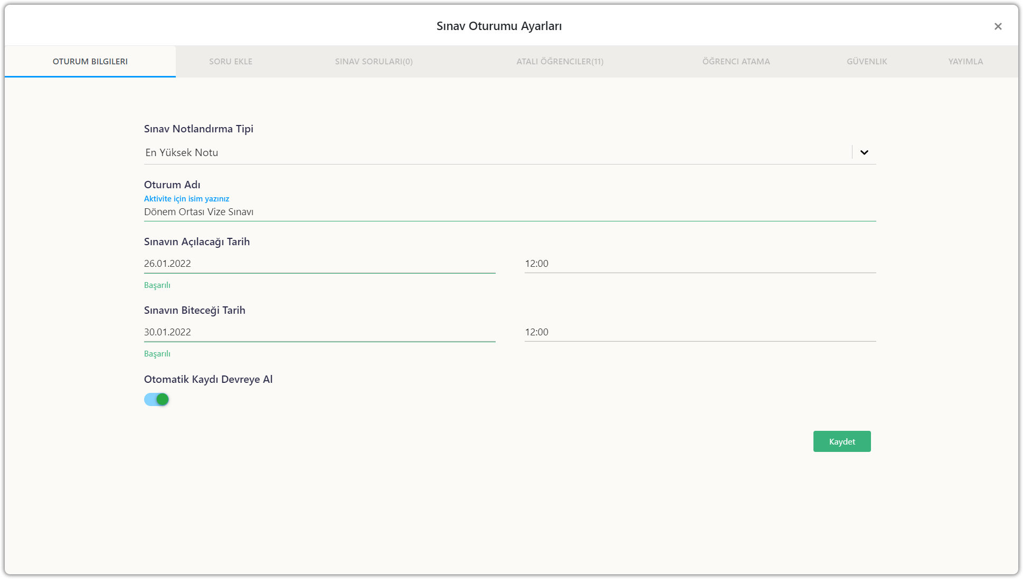Click the Sınavın Açılacağı Tarih label
The image size is (1023, 579).
(197, 242)
